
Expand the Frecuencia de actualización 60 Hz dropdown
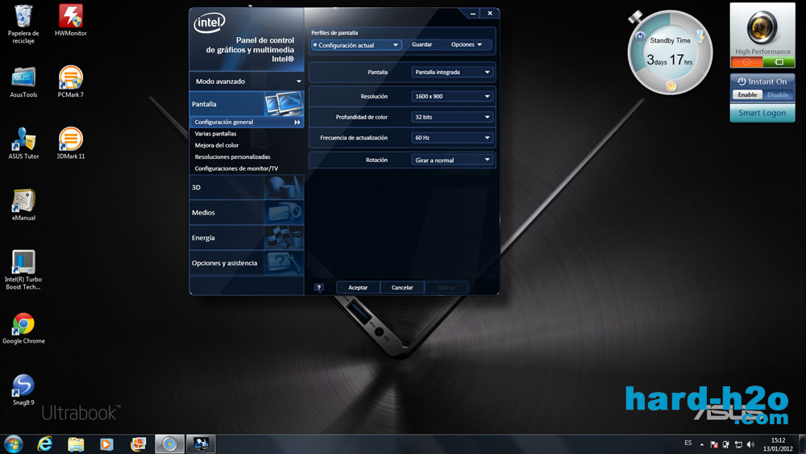(x=451, y=138)
